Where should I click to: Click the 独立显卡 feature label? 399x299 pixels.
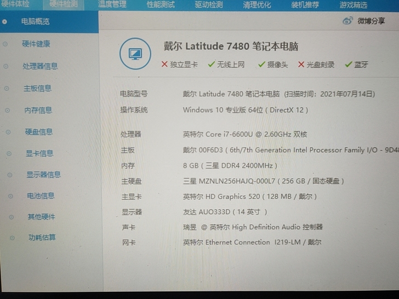pos(184,64)
